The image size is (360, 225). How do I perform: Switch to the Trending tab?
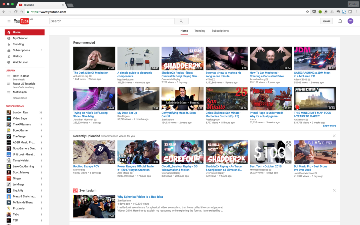(200, 31)
